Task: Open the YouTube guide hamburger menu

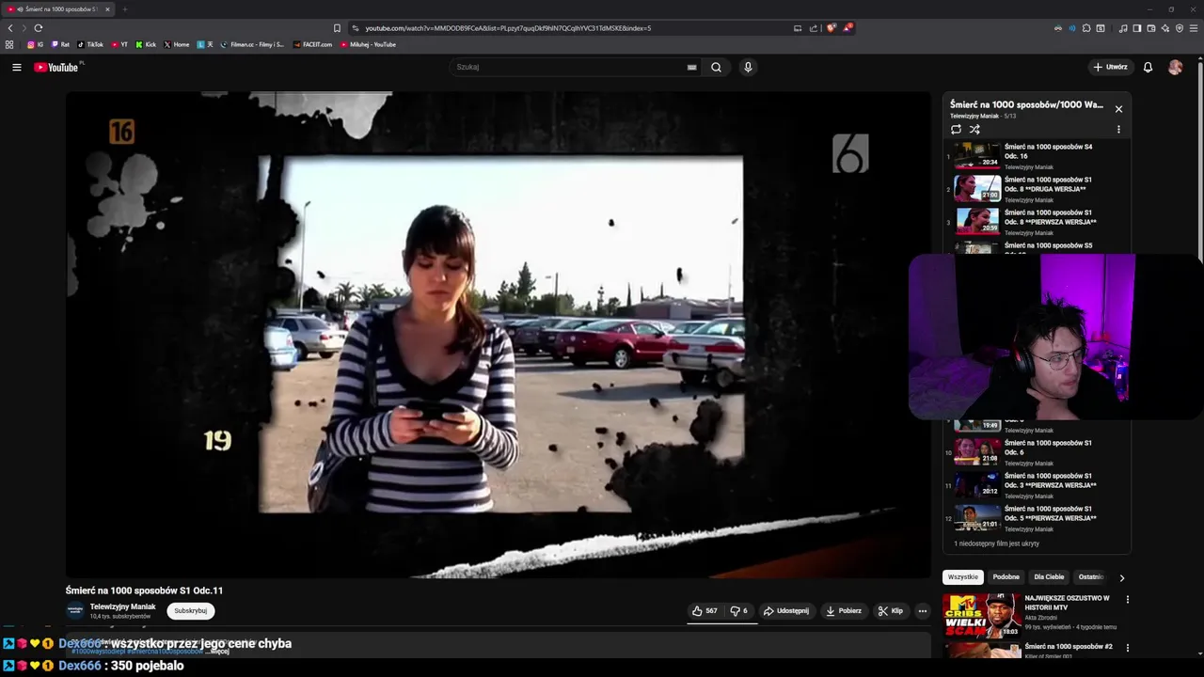Action: [16, 67]
